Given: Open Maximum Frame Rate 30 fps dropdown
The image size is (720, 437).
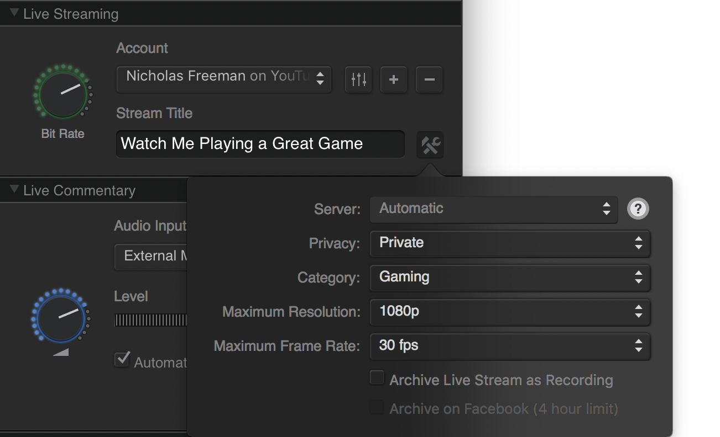Looking at the screenshot, I should point(510,346).
